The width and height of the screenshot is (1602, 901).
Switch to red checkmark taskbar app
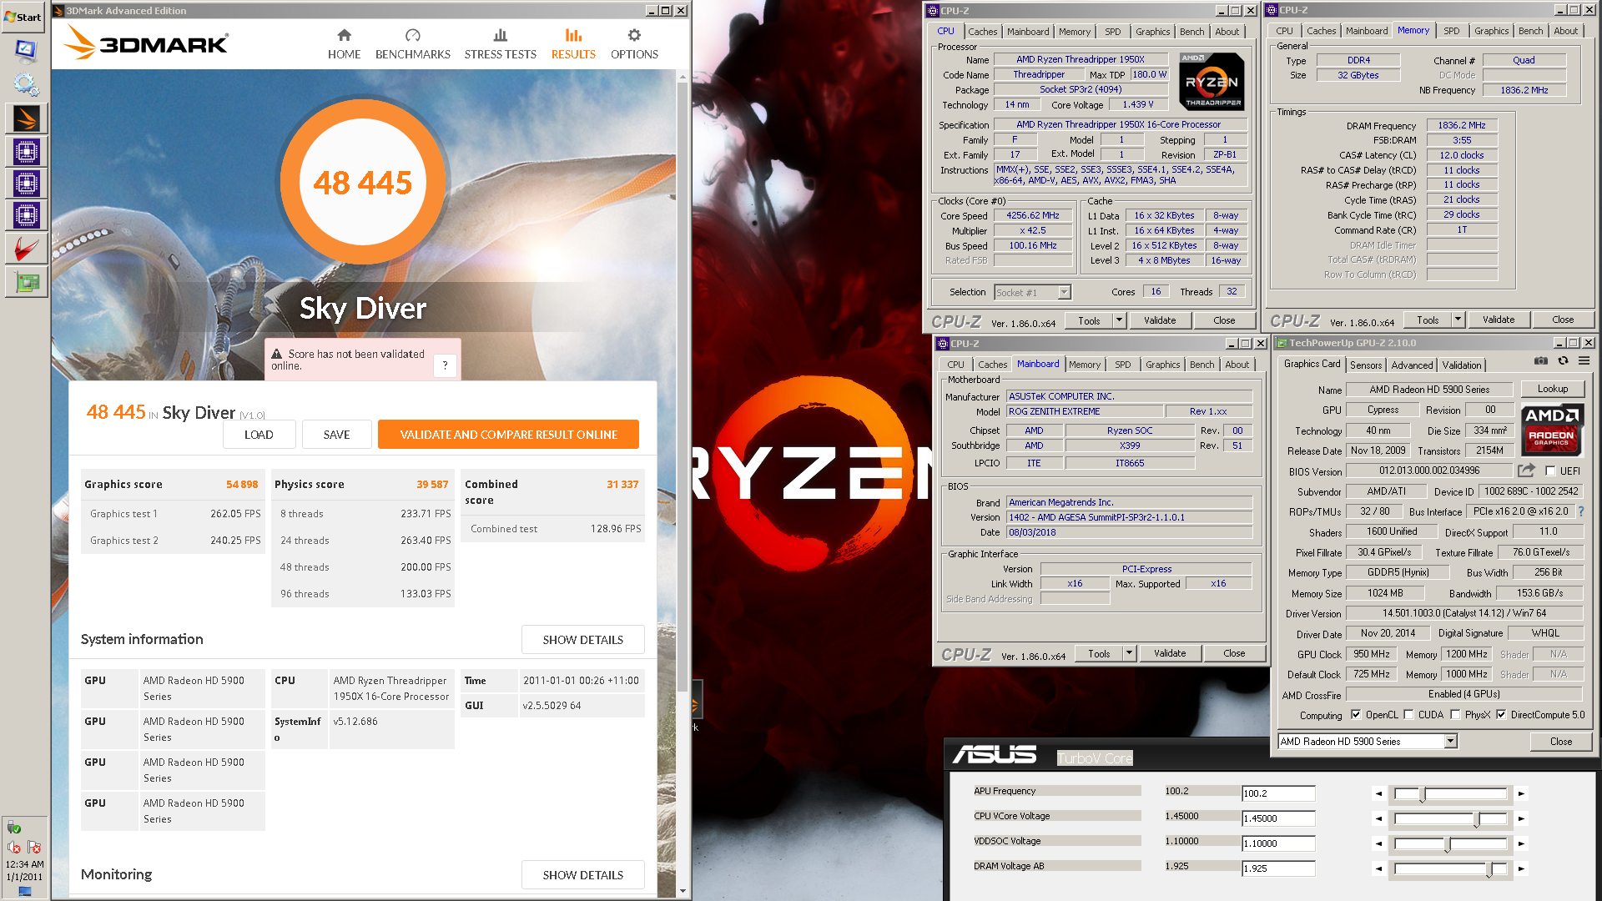click(26, 249)
